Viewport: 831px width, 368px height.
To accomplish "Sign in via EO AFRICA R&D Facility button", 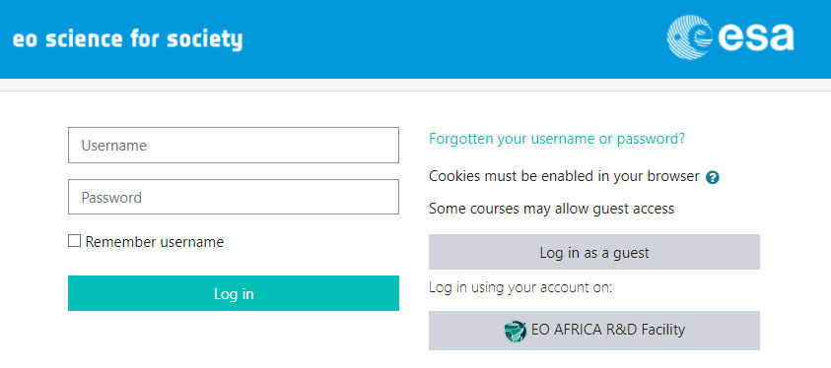I will pyautogui.click(x=594, y=331).
